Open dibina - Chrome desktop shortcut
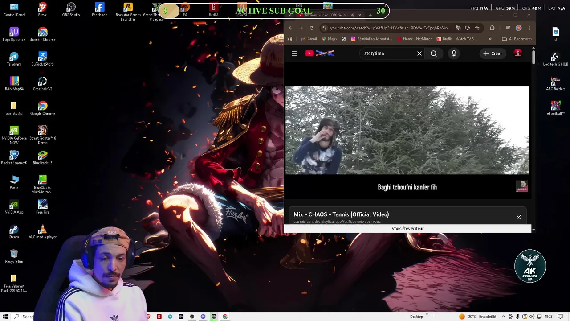The height and width of the screenshot is (321, 570). [42, 34]
